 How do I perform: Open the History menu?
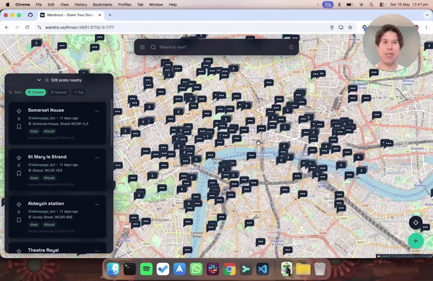click(x=81, y=4)
